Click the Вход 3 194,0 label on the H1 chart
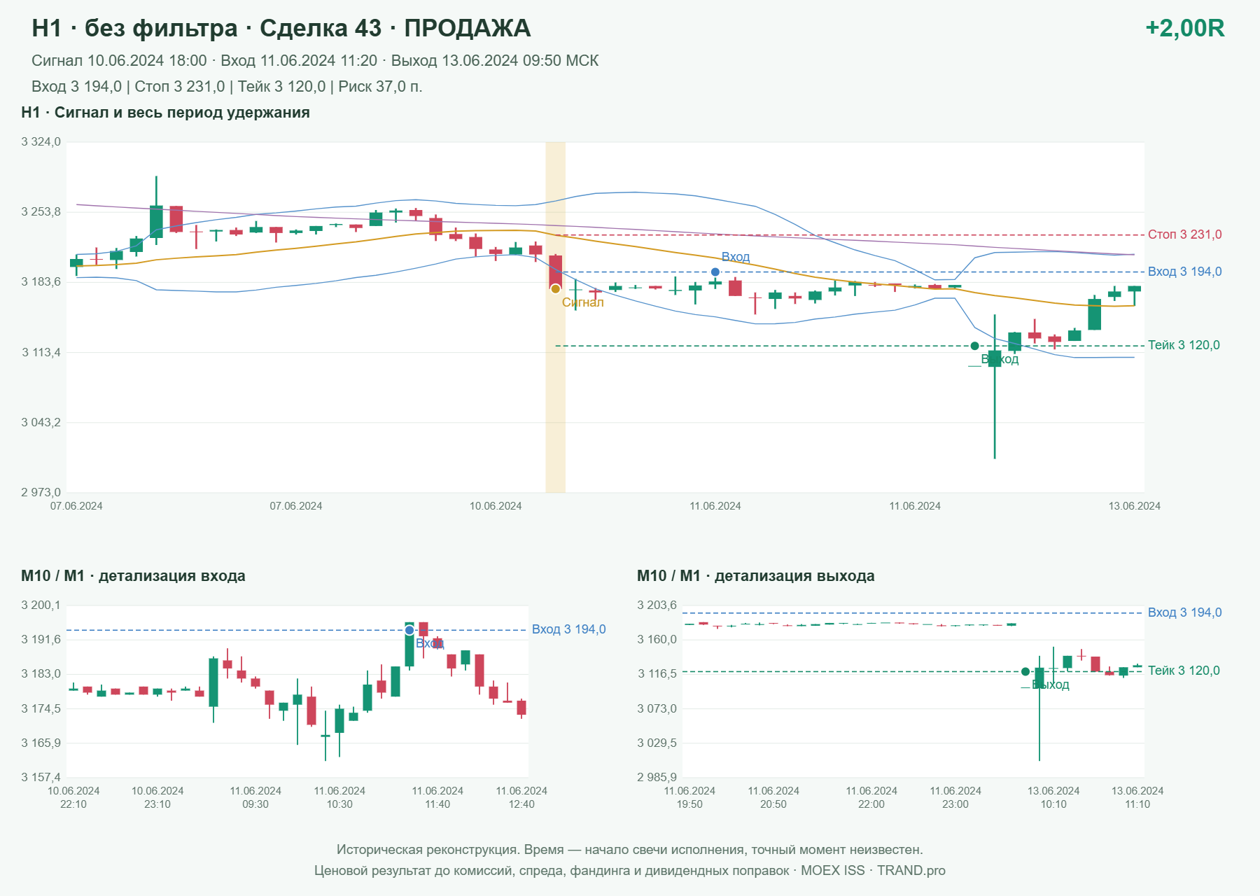This screenshot has width=1260, height=896. (1184, 272)
